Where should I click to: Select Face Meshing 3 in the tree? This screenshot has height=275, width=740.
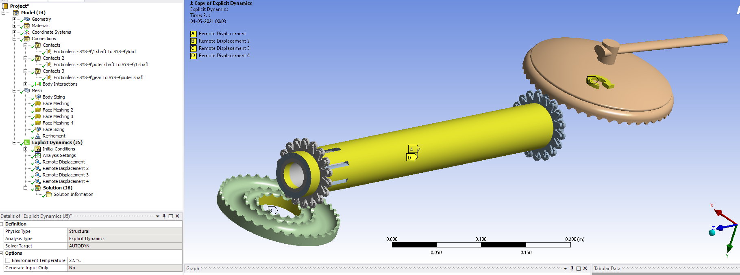[58, 116]
